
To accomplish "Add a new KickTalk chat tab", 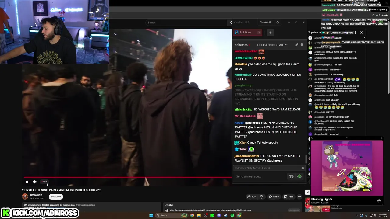I will pos(270,33).
